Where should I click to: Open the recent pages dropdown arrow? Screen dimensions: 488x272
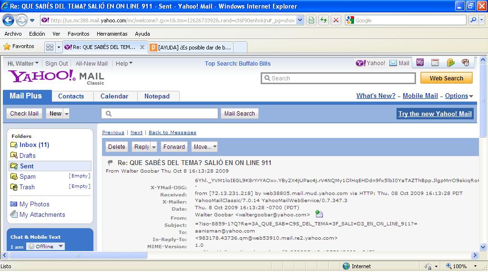tap(32, 20)
